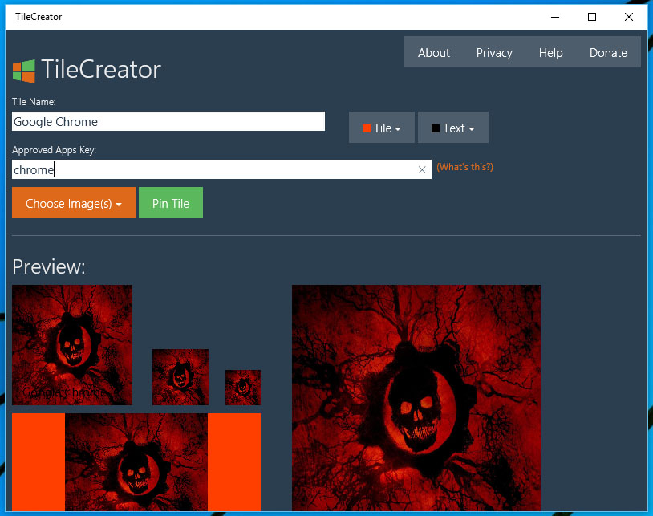The height and width of the screenshot is (516, 653).
Task: Click the TileCreator Windows logo icon
Action: click(x=24, y=71)
